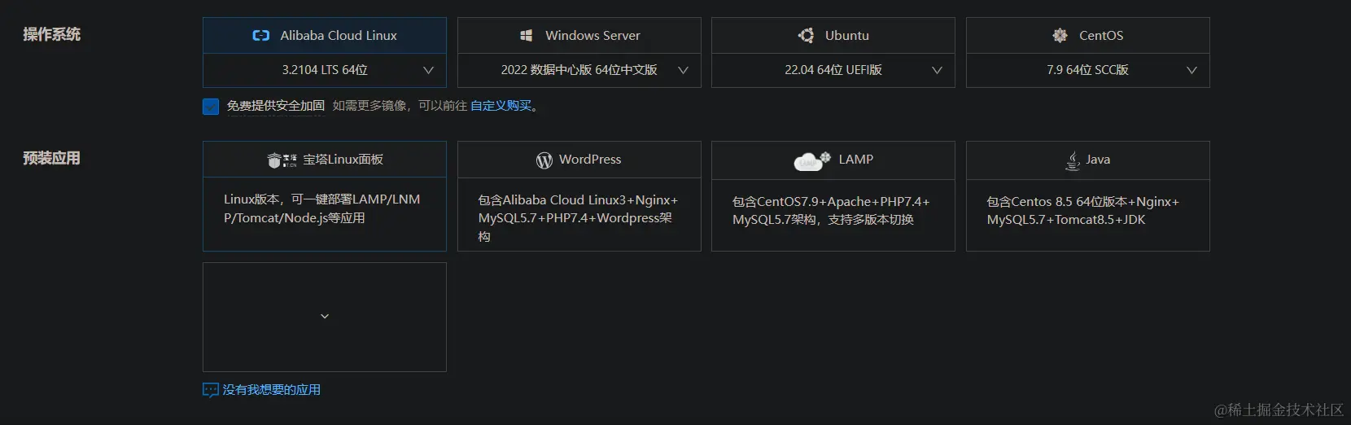This screenshot has height=425, width=1351.
Task: Click the feedback chat bubble icon
Action: point(211,390)
